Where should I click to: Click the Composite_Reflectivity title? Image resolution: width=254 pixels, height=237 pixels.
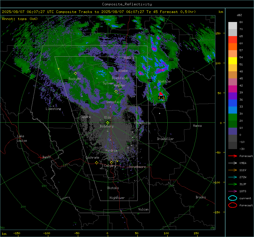coord(127,4)
